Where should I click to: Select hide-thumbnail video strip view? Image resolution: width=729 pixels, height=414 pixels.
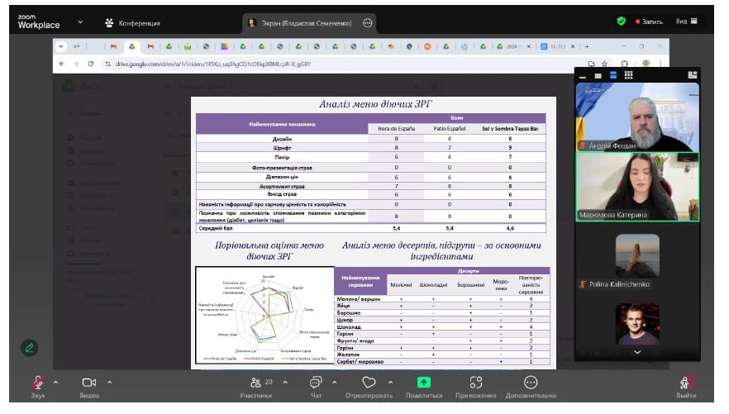click(598, 75)
